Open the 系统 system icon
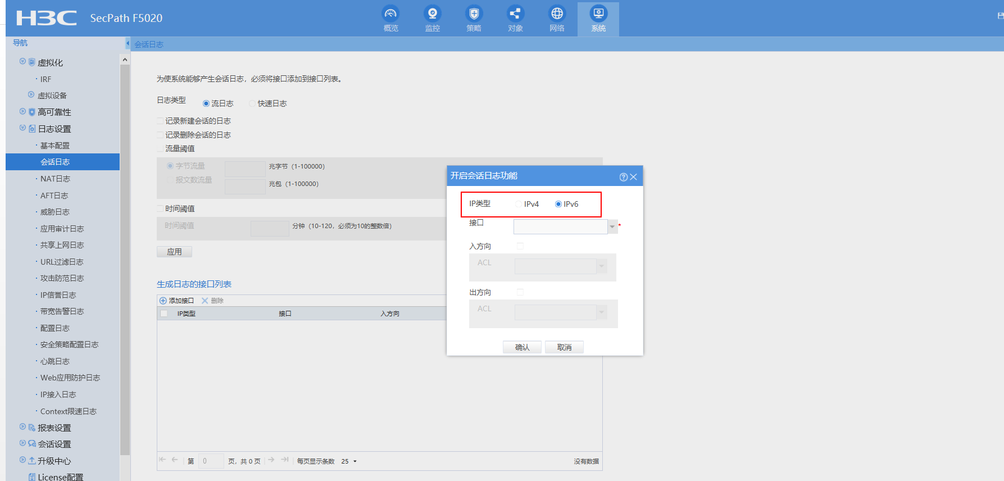Image resolution: width=1004 pixels, height=481 pixels. [598, 13]
